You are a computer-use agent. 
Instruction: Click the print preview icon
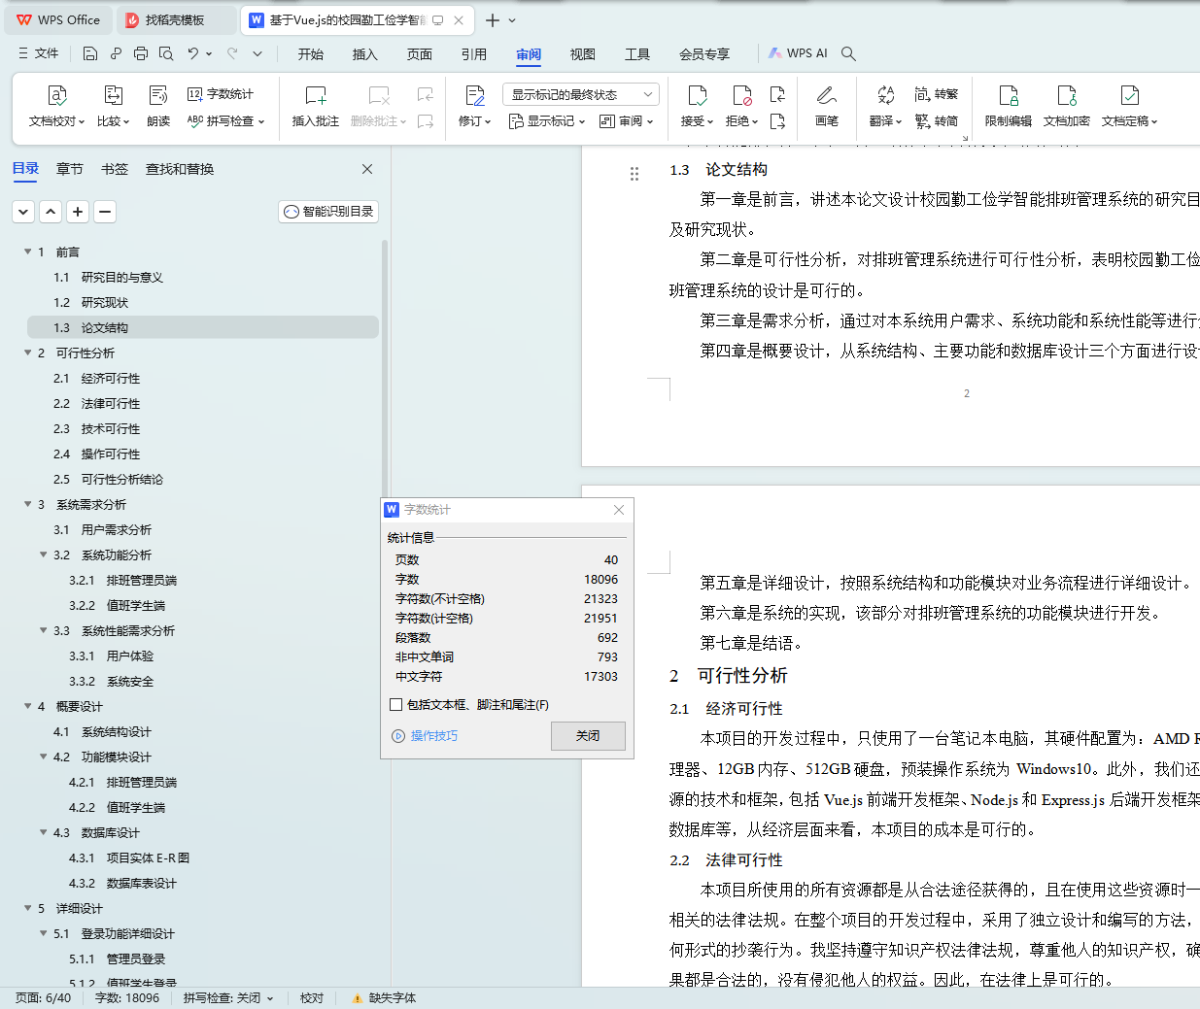(x=166, y=53)
